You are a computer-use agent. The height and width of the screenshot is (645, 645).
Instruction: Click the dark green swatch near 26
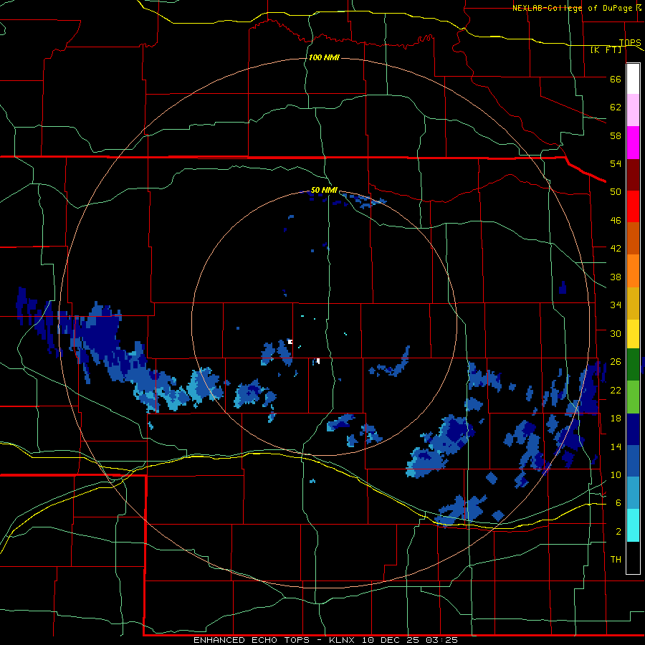pos(633,365)
